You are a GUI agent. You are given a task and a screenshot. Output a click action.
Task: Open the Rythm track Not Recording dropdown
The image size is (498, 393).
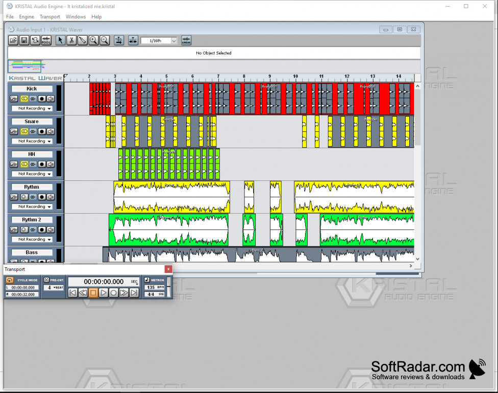(32, 206)
